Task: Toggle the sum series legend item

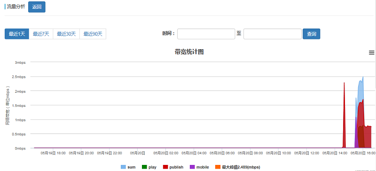Action: pos(128,167)
